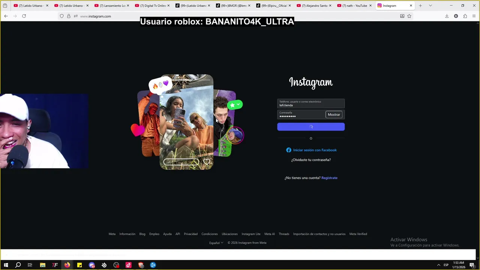Click Firefox icon on taskbar

coord(67,265)
